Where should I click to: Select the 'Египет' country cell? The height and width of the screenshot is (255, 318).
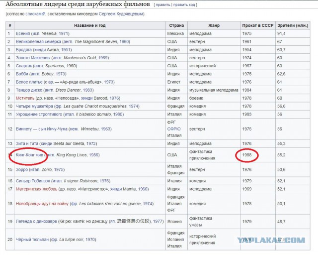click(176, 82)
